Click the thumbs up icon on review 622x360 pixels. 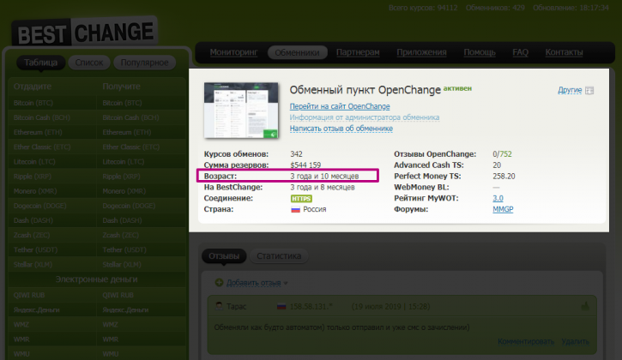(585, 306)
